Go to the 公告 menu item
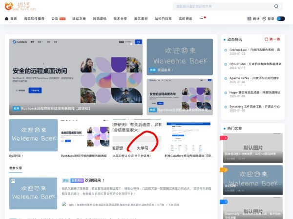Screen dimensions: 293x219 coord(55,18)
